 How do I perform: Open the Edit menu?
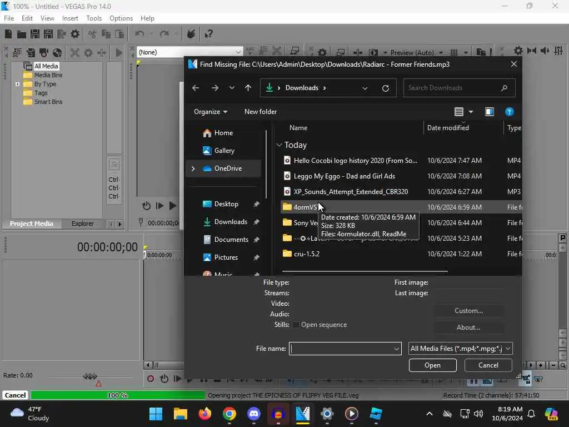(x=27, y=18)
